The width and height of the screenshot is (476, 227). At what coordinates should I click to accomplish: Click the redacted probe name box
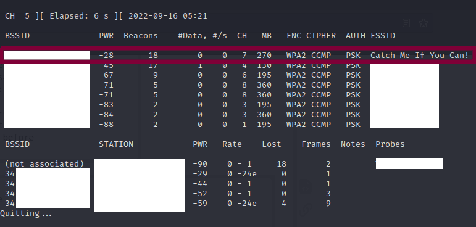click(409, 163)
